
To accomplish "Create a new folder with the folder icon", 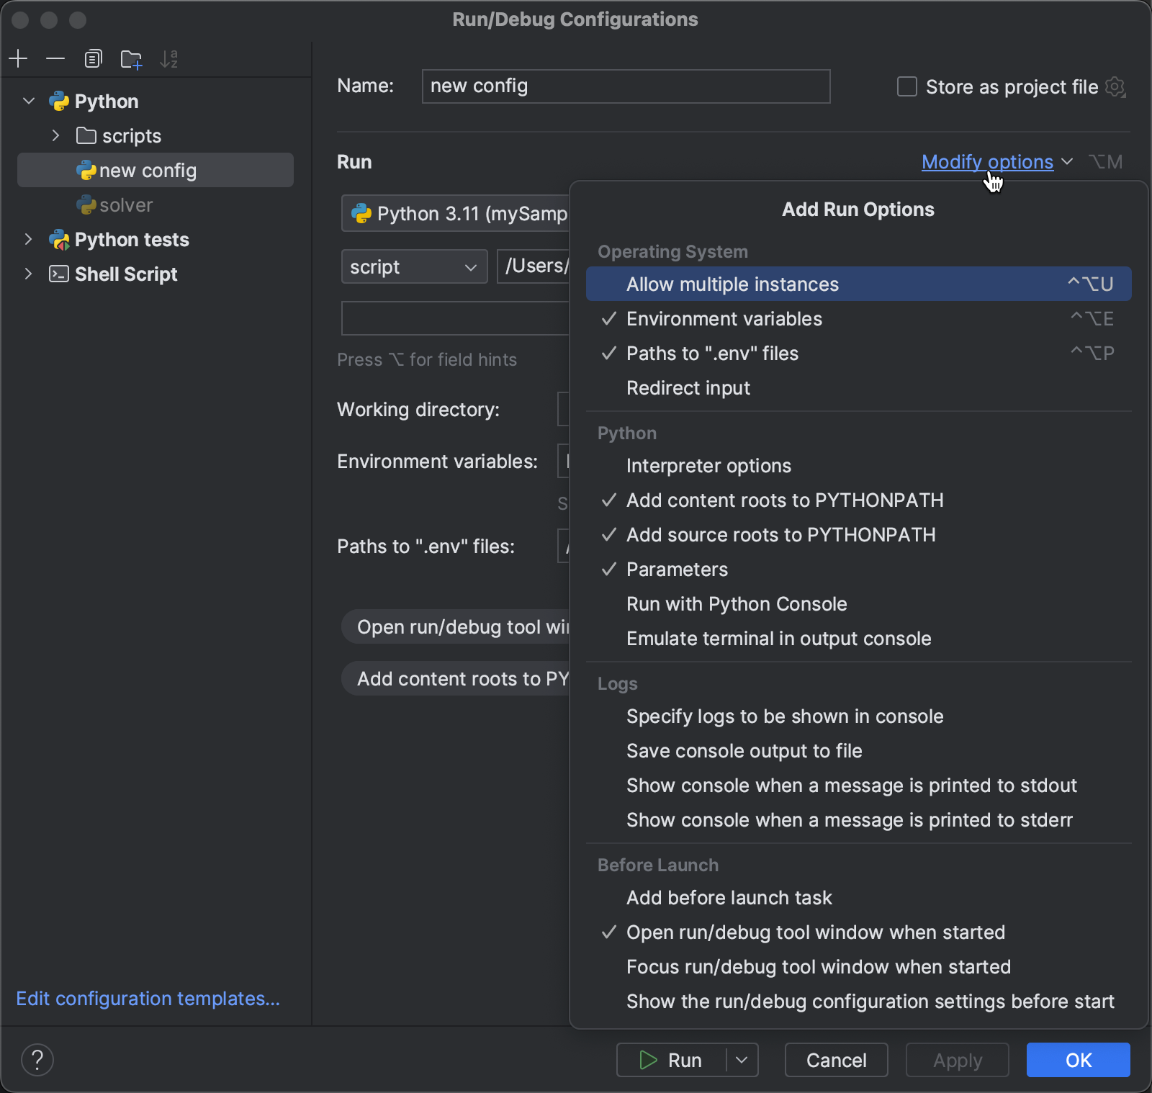I will tap(130, 58).
